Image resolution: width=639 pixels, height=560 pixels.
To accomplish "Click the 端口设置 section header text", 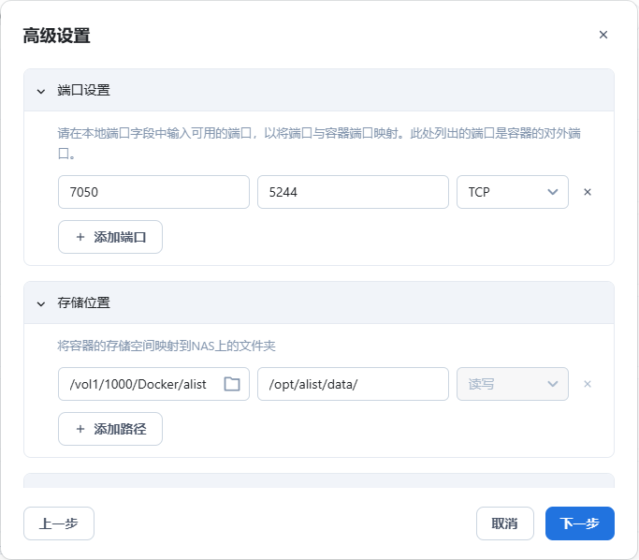I will pyautogui.click(x=83, y=90).
